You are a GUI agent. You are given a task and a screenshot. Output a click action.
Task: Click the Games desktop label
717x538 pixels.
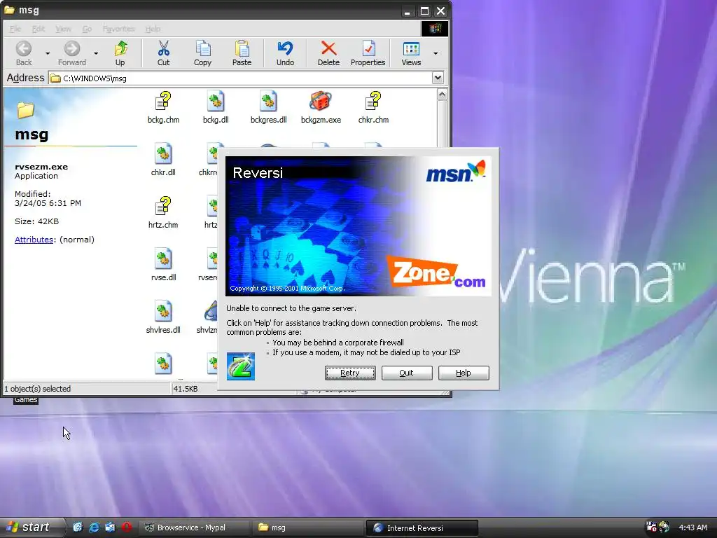coord(26,400)
